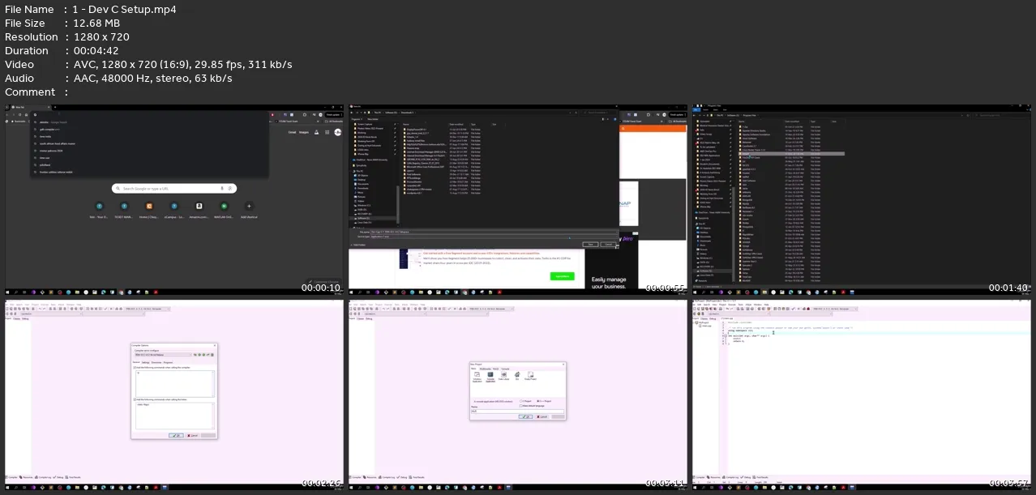Open the Google apps grid on New Tab
This screenshot has width=1036, height=495.
(327, 132)
